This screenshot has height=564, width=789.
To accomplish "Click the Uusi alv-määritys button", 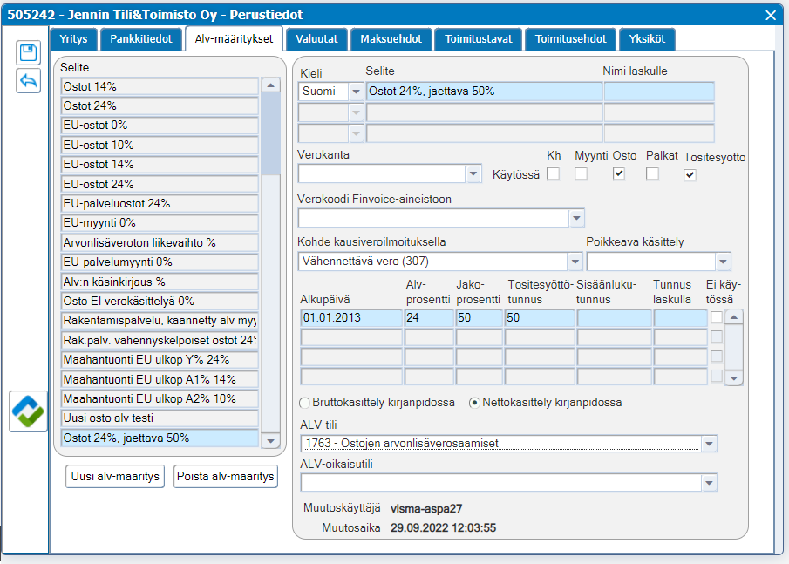I will click(x=115, y=477).
